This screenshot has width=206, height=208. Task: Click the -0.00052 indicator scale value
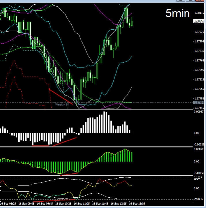tap(199, 173)
